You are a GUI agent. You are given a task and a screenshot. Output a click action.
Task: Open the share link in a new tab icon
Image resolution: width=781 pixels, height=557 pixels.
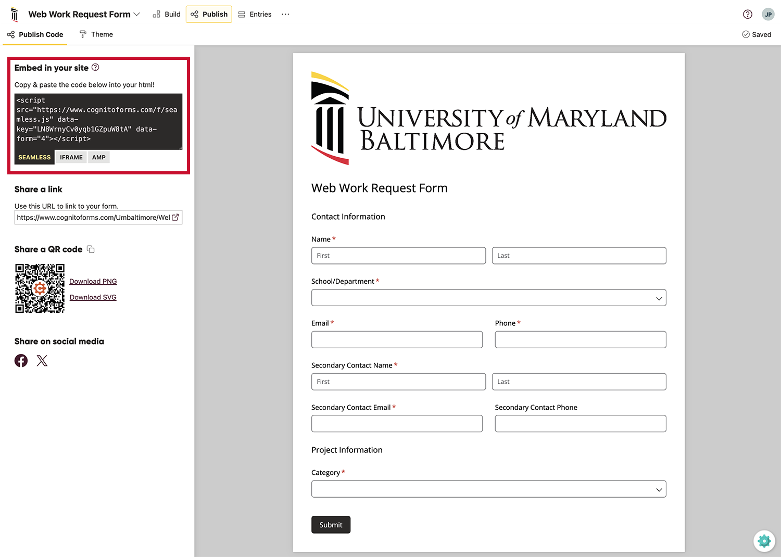(175, 217)
